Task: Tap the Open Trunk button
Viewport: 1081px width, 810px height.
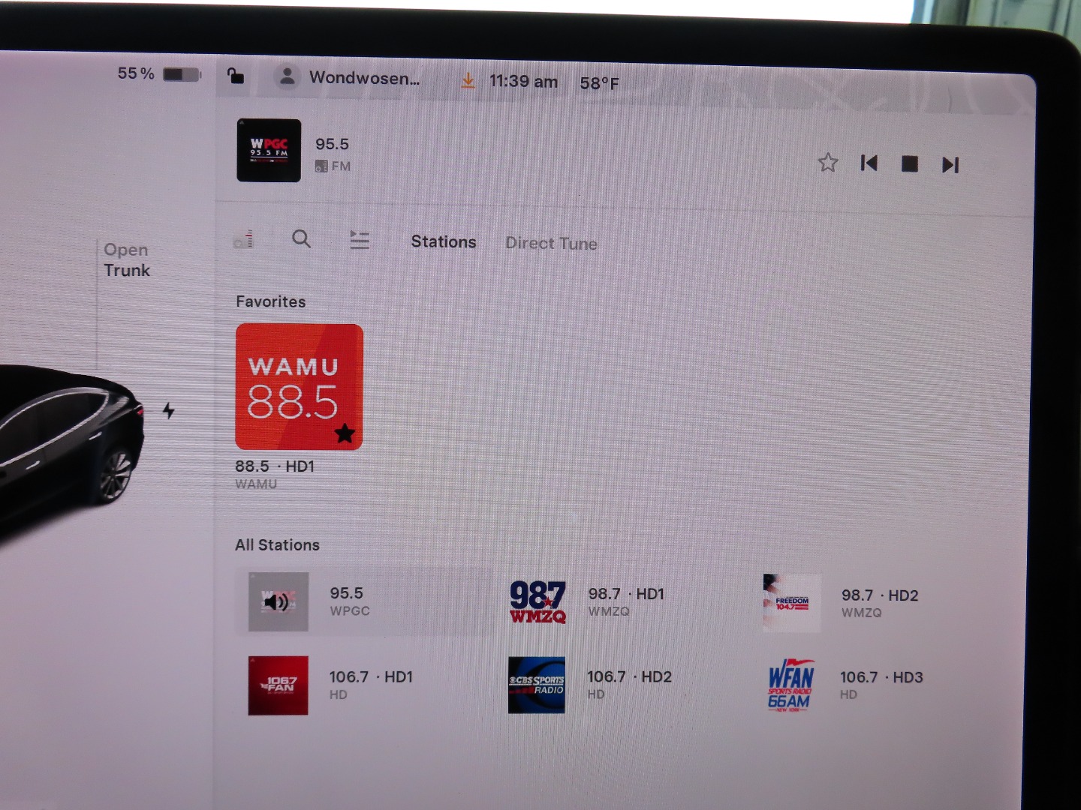Action: point(127,260)
